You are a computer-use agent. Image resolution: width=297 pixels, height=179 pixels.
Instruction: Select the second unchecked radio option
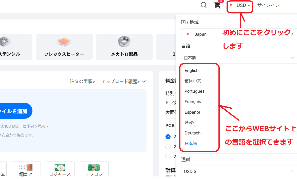pos(168,147)
